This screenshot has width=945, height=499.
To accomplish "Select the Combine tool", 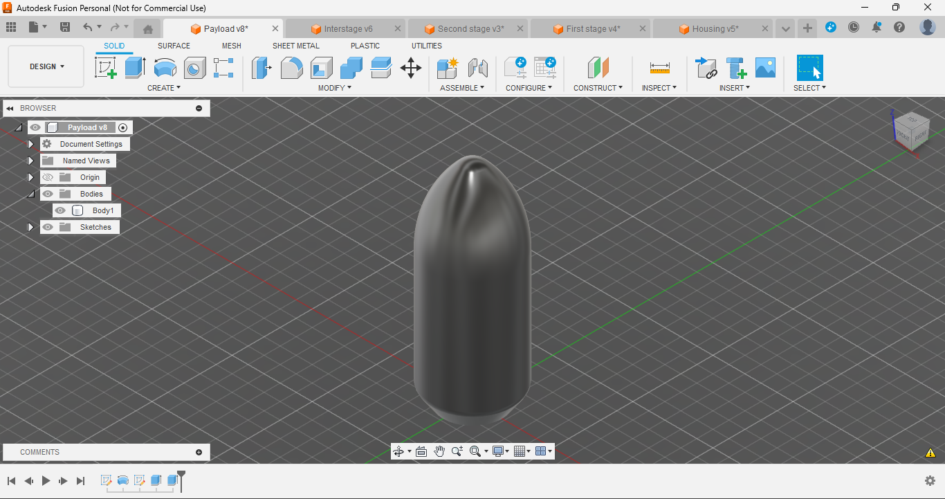I will pyautogui.click(x=351, y=68).
